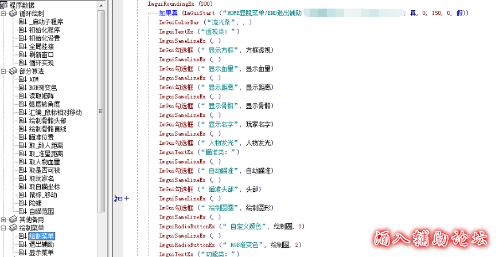The image size is (499, 257).
Task: Select the RGB渐变色 subroutine in tree
Action: (x=42, y=88)
